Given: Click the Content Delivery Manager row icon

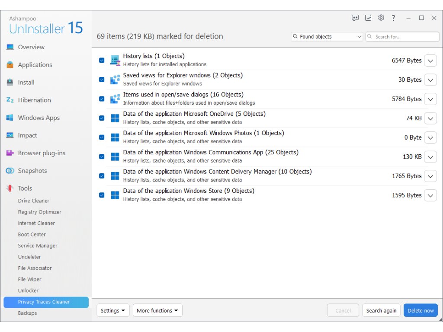Looking at the screenshot, I should click(115, 176).
